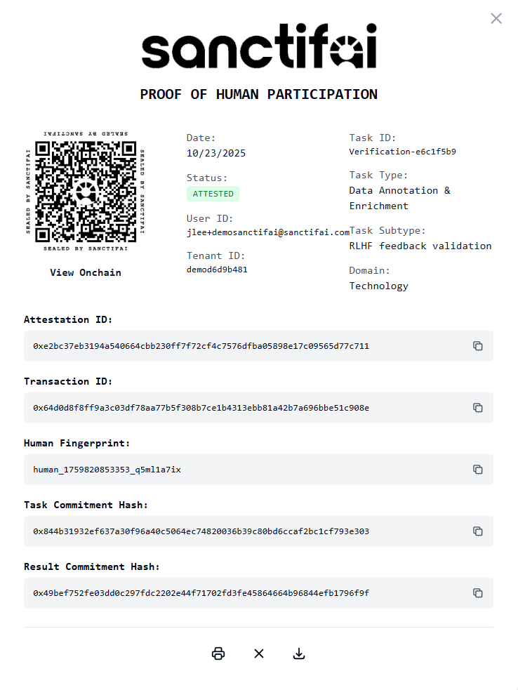Click the Sanctifai logo
The height and width of the screenshot is (690, 518).
pos(259,48)
